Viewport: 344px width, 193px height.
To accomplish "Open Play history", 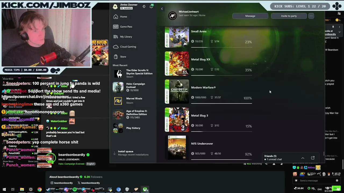I will (133, 128).
